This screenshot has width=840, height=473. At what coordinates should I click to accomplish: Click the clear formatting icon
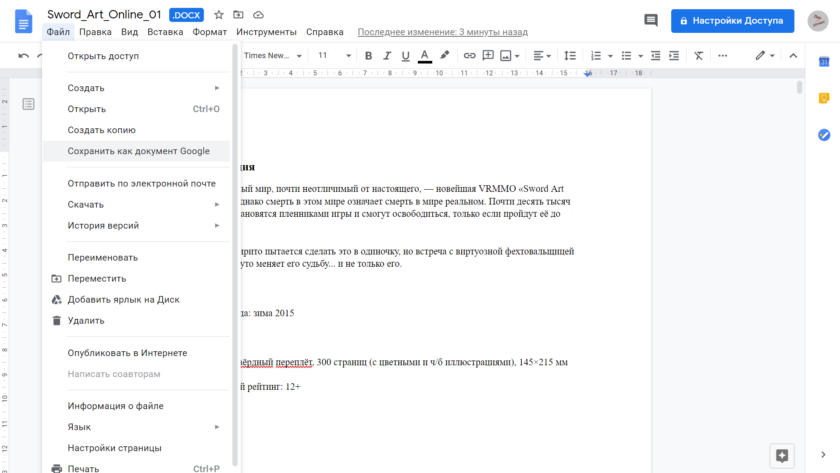click(698, 56)
